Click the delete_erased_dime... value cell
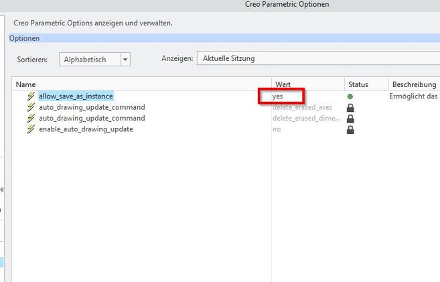The width and height of the screenshot is (440, 282). pyautogui.click(x=307, y=118)
